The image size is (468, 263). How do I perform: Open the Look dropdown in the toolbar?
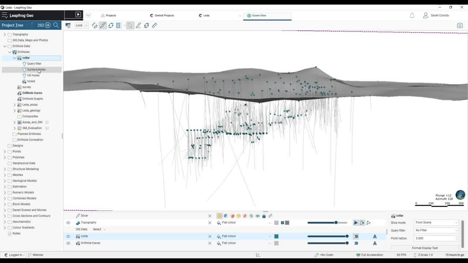(x=81, y=25)
